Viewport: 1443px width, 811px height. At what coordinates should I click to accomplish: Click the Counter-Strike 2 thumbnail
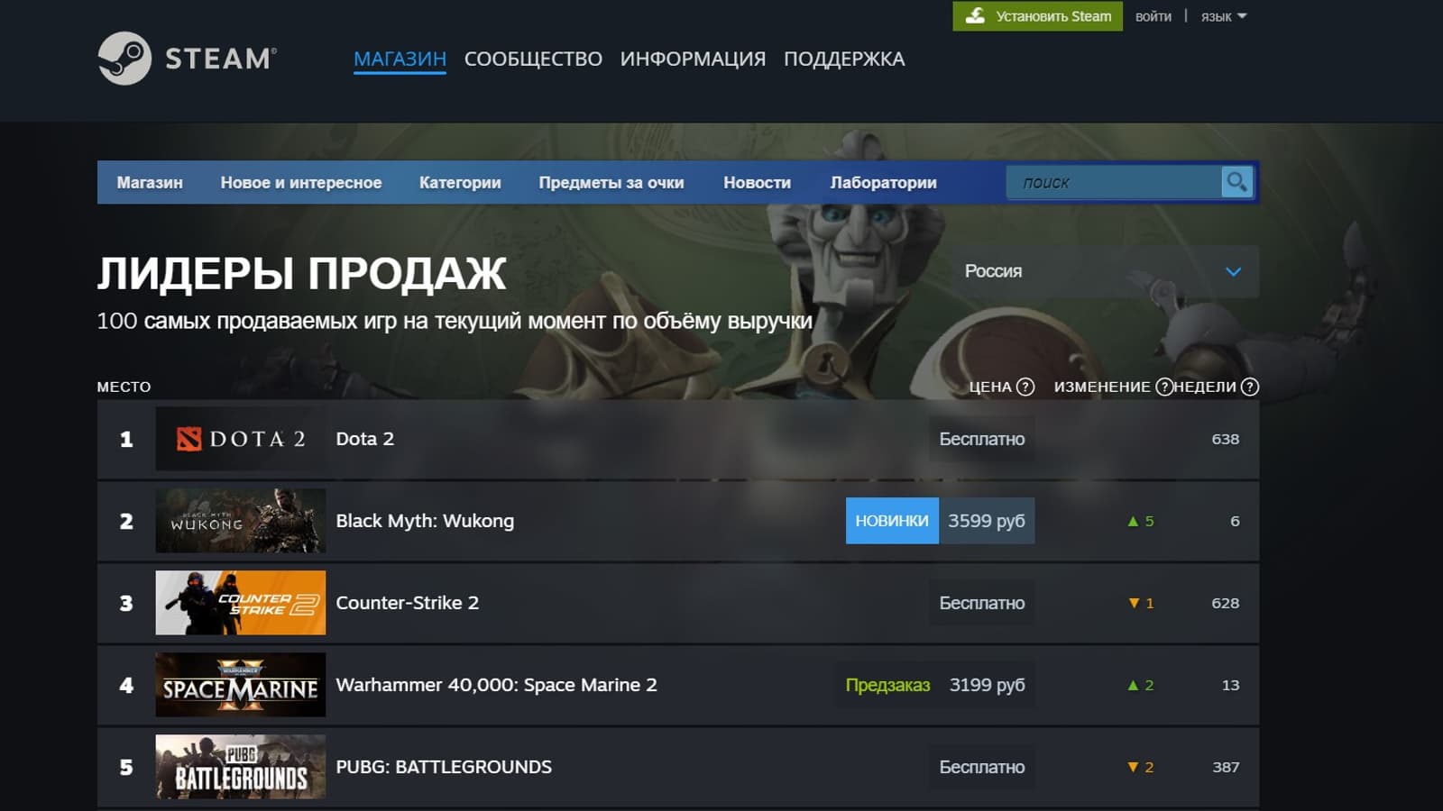point(240,603)
